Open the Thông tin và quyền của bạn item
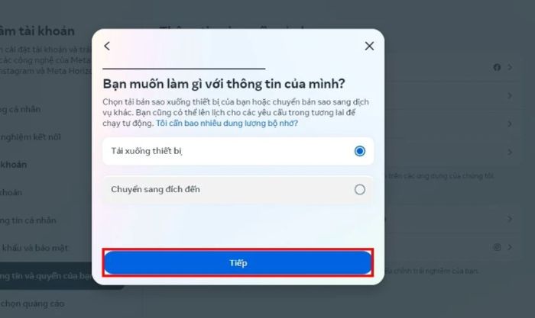 pyautogui.click(x=46, y=276)
